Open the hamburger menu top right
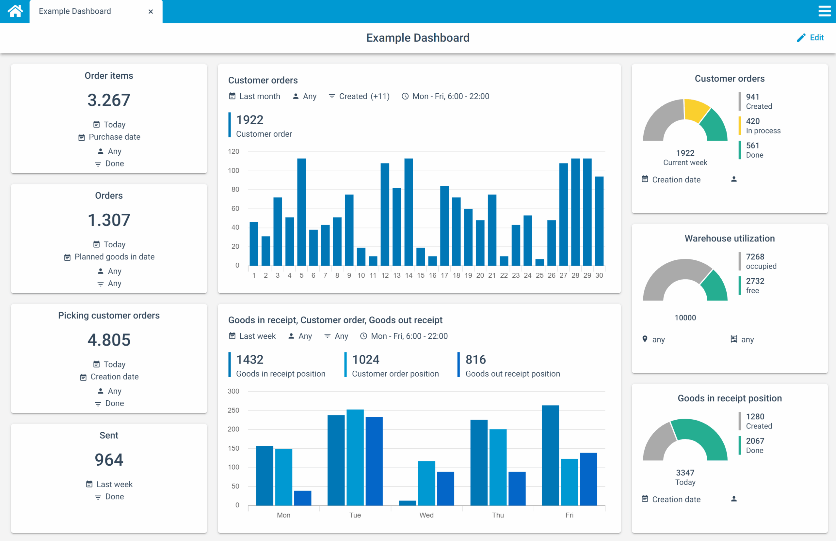This screenshot has width=836, height=541. pyautogui.click(x=825, y=11)
